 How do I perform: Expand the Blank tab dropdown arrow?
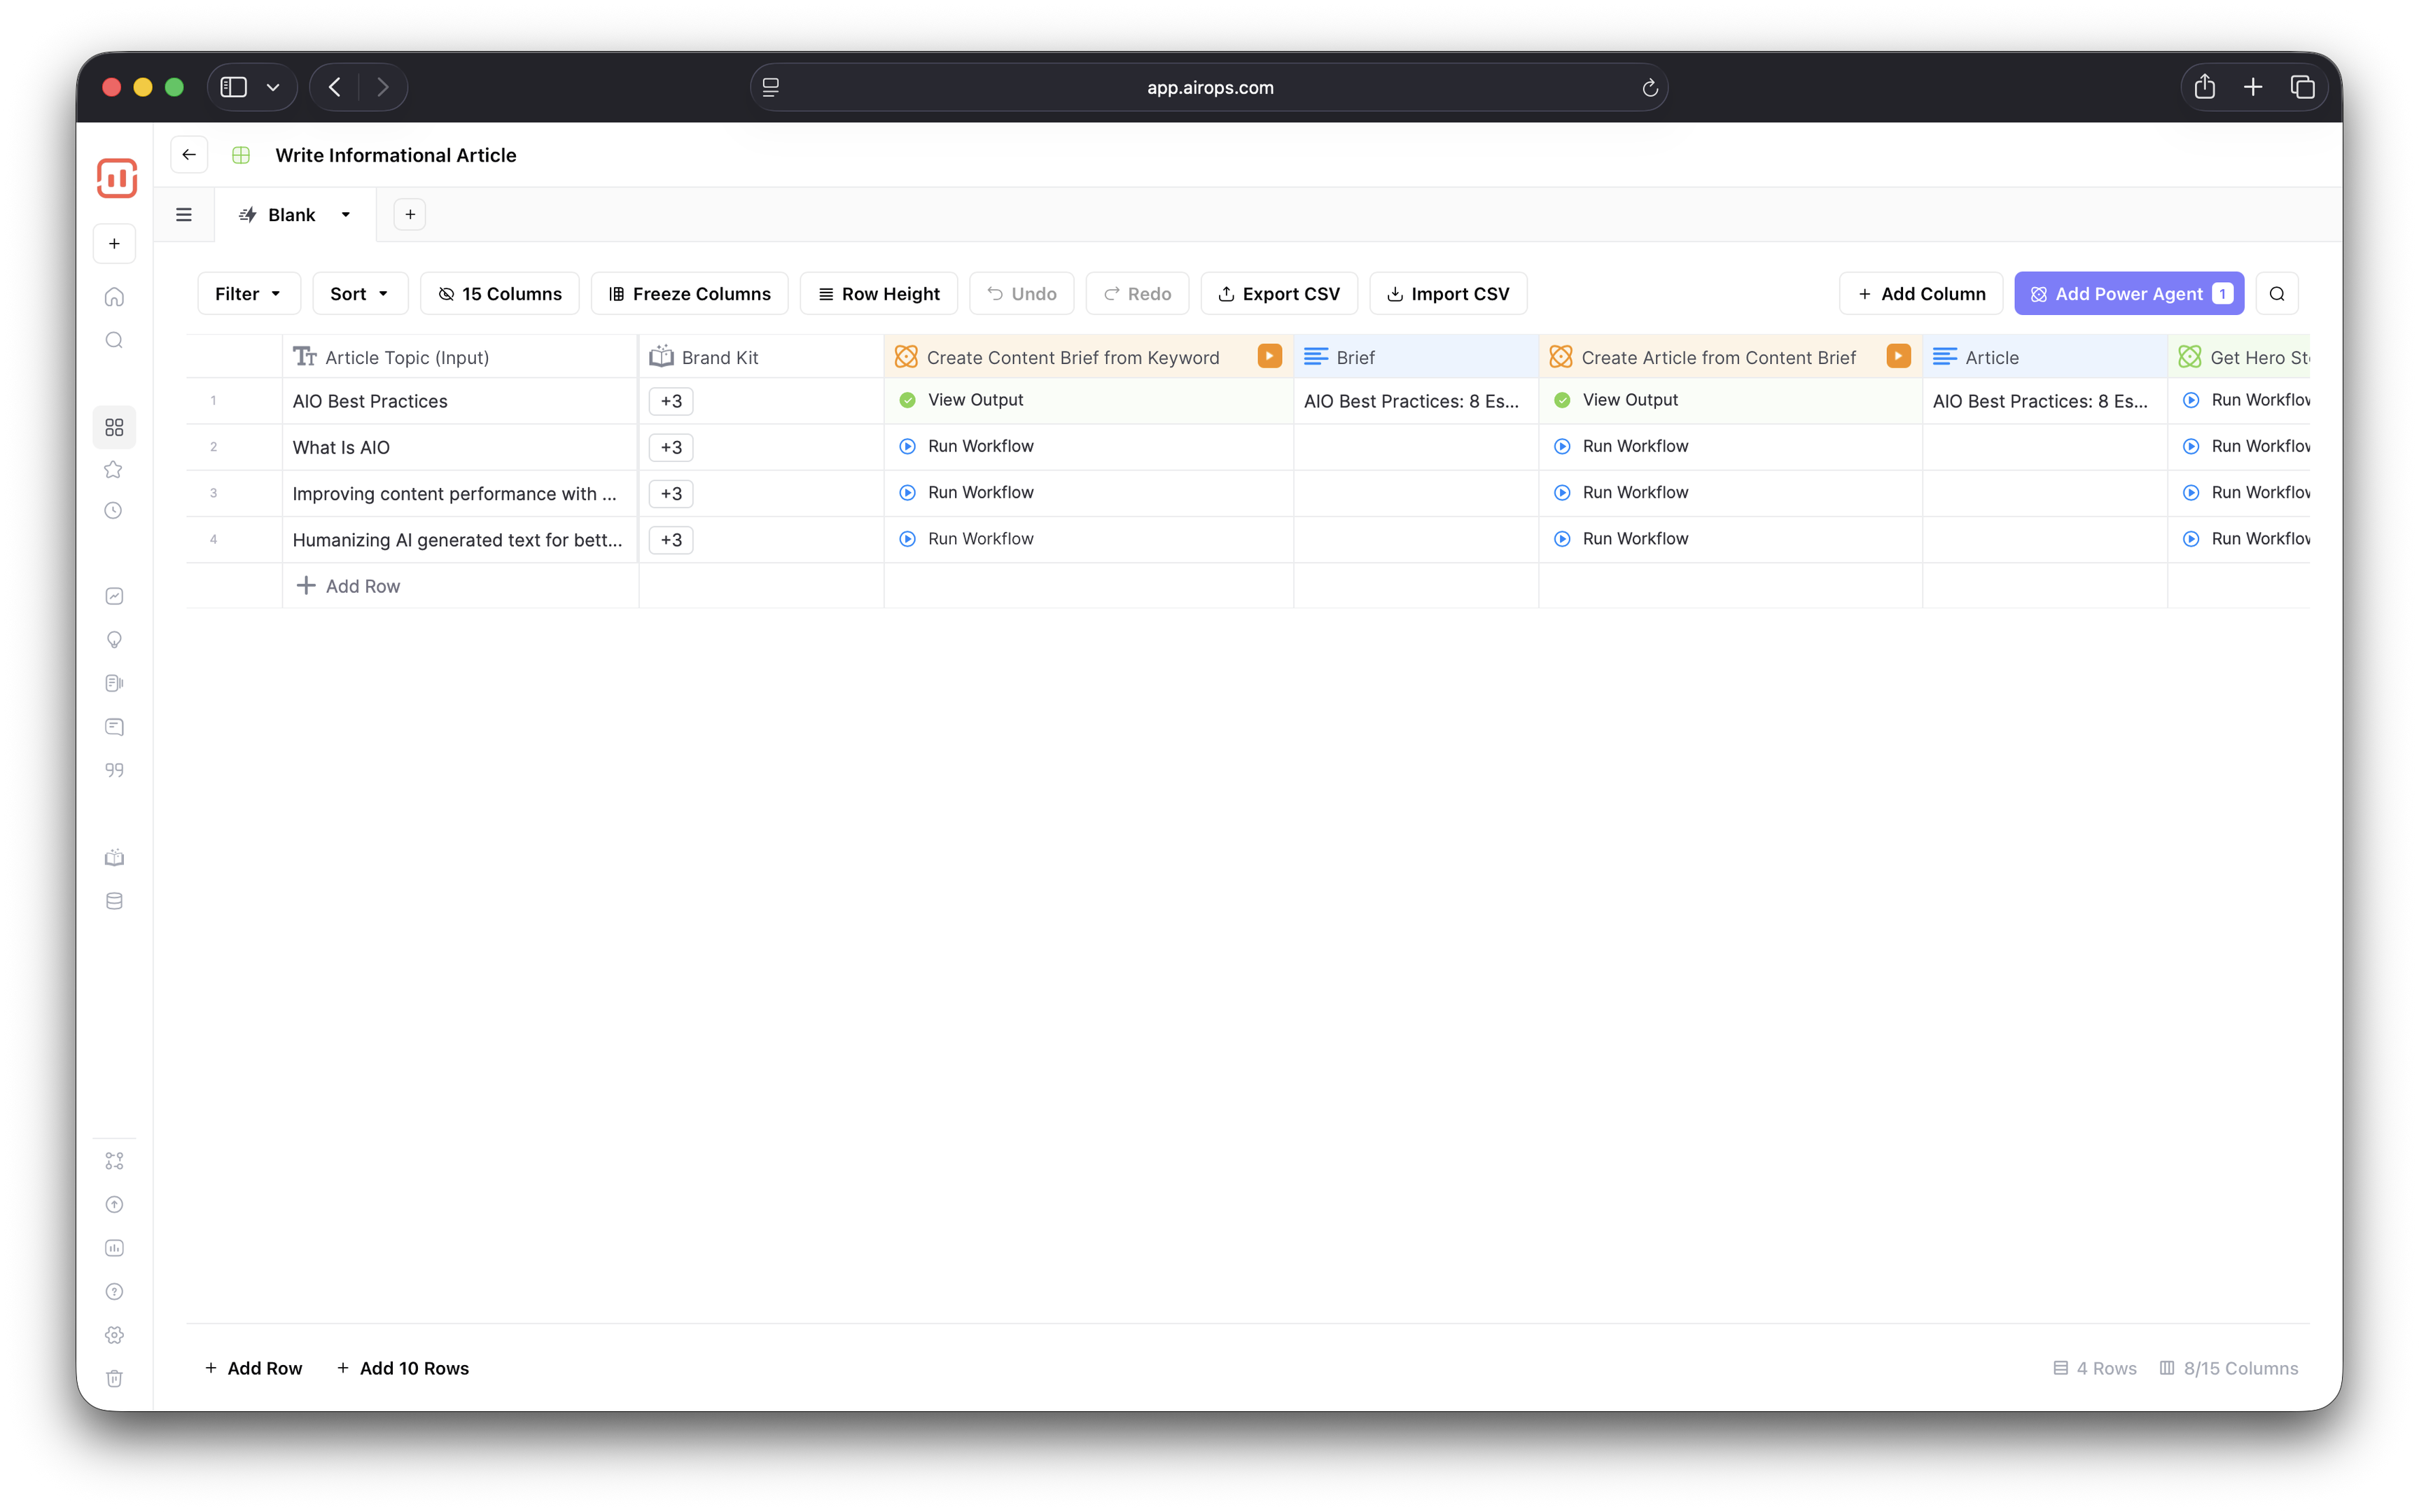346,215
